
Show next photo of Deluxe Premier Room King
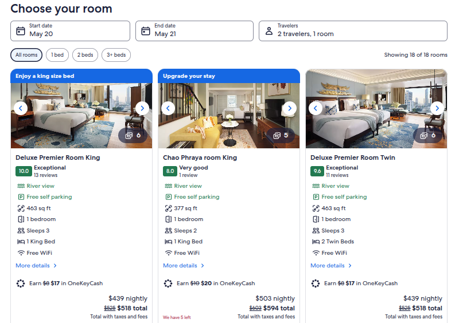pos(142,108)
